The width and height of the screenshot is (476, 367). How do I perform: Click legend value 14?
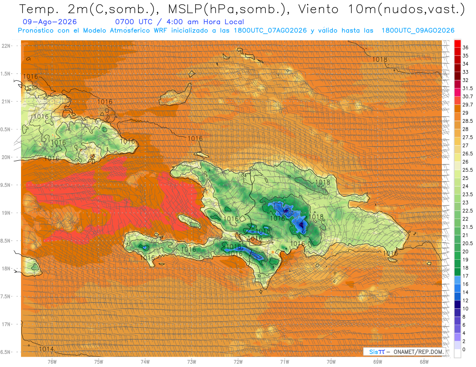(x=465, y=292)
